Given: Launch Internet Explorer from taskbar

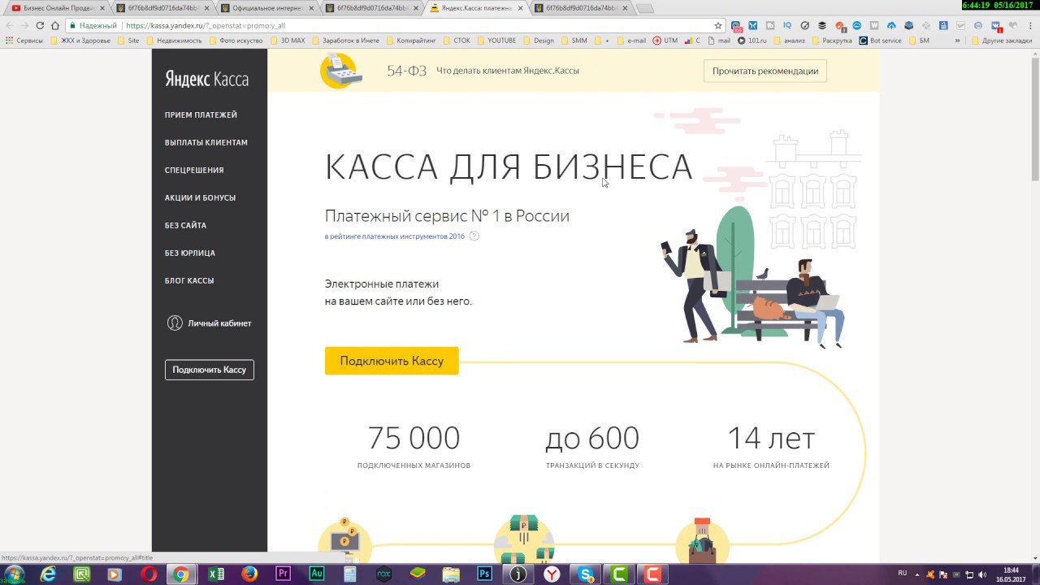Looking at the screenshot, I should tap(49, 574).
